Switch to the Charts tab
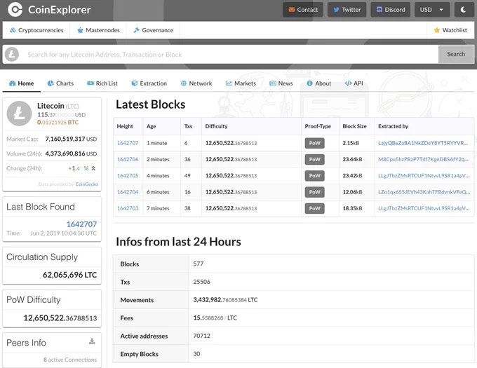 (x=60, y=83)
